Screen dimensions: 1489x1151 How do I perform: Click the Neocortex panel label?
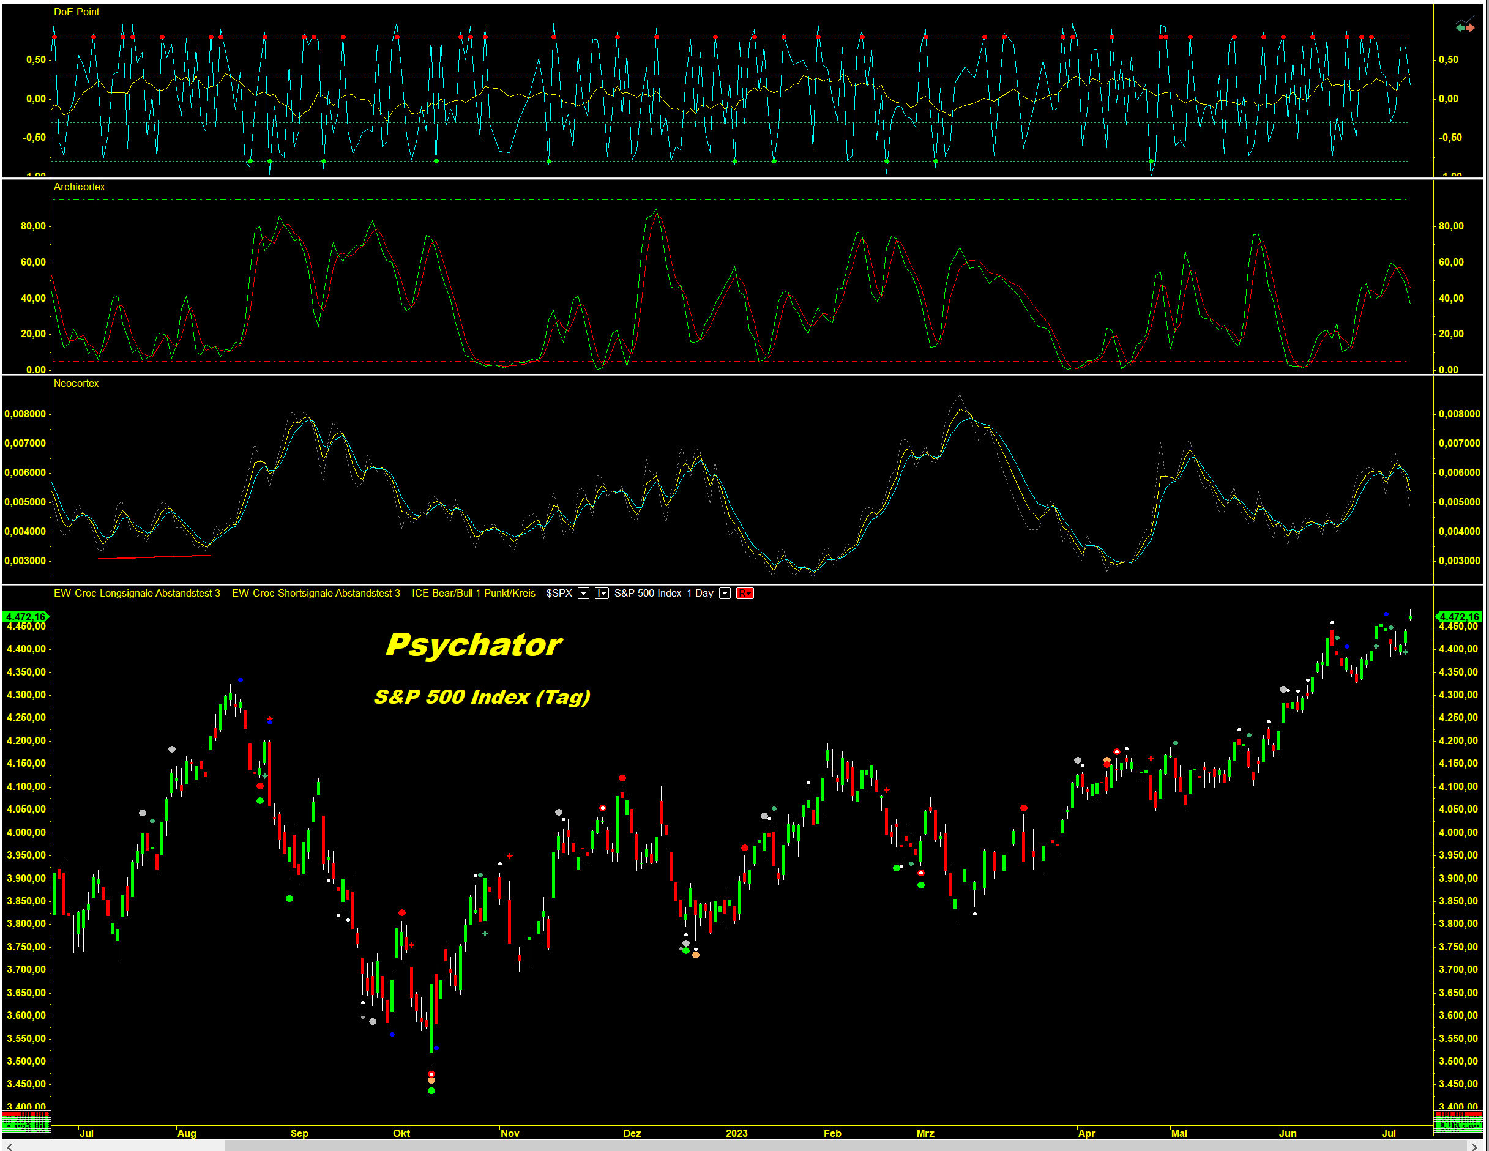pyautogui.click(x=76, y=383)
